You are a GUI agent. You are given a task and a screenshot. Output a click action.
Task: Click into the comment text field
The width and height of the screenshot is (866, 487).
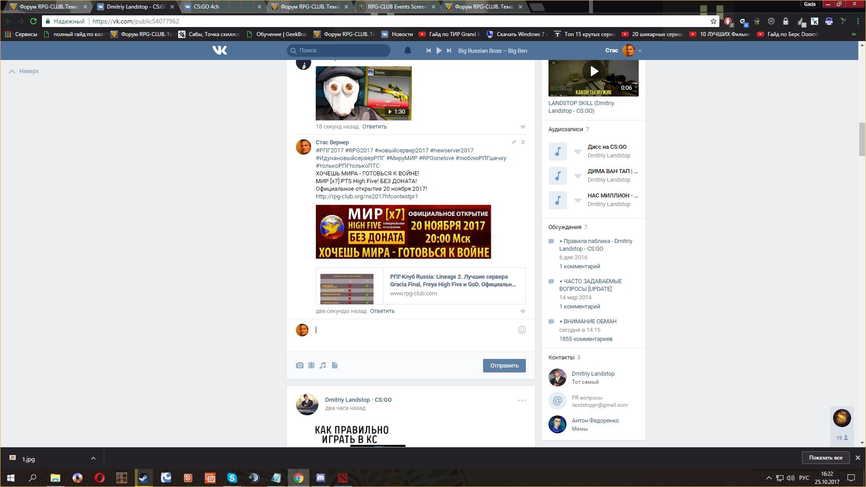pos(415,330)
